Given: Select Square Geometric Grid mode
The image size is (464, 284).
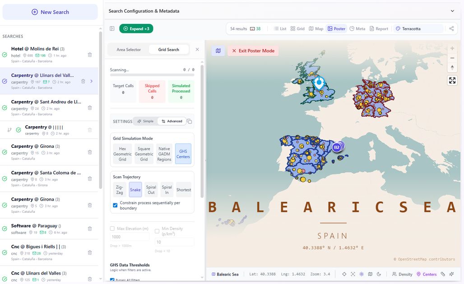Looking at the screenshot, I should pos(144,154).
